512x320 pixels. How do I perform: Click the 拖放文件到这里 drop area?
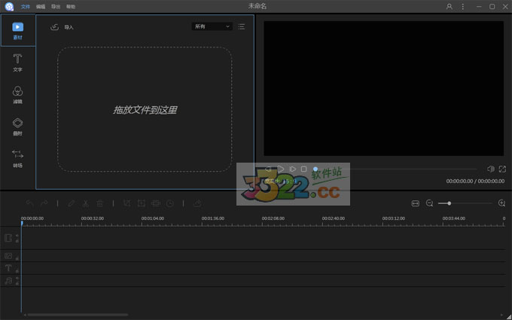(145, 109)
